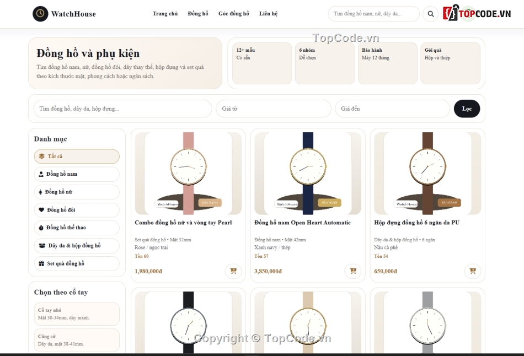Select the Đồng hồ nữ category
524x356 pixels.
[77, 192]
